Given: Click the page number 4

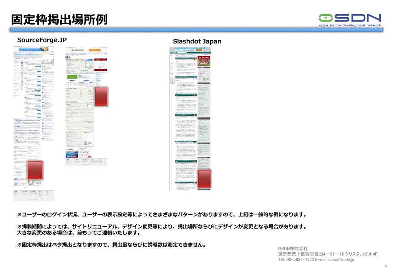Looking at the screenshot, I should [x=386, y=266].
